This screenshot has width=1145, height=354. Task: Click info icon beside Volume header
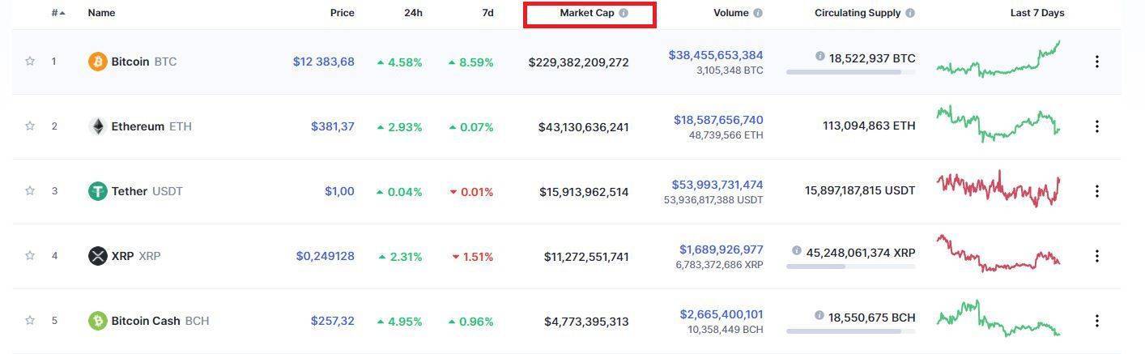[x=758, y=13]
